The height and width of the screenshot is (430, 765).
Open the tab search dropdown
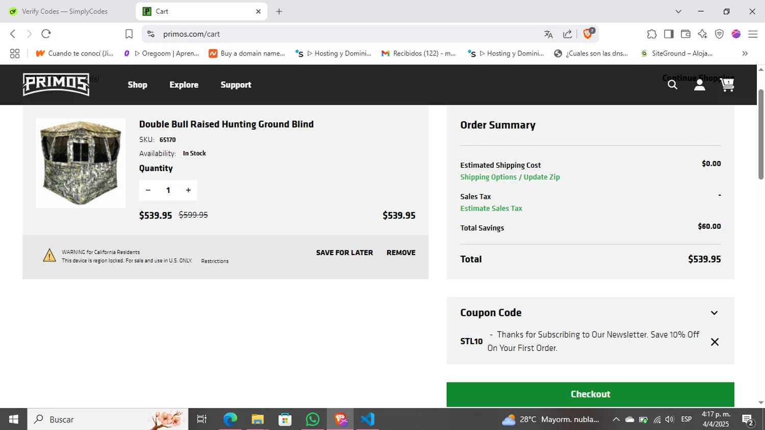point(678,11)
